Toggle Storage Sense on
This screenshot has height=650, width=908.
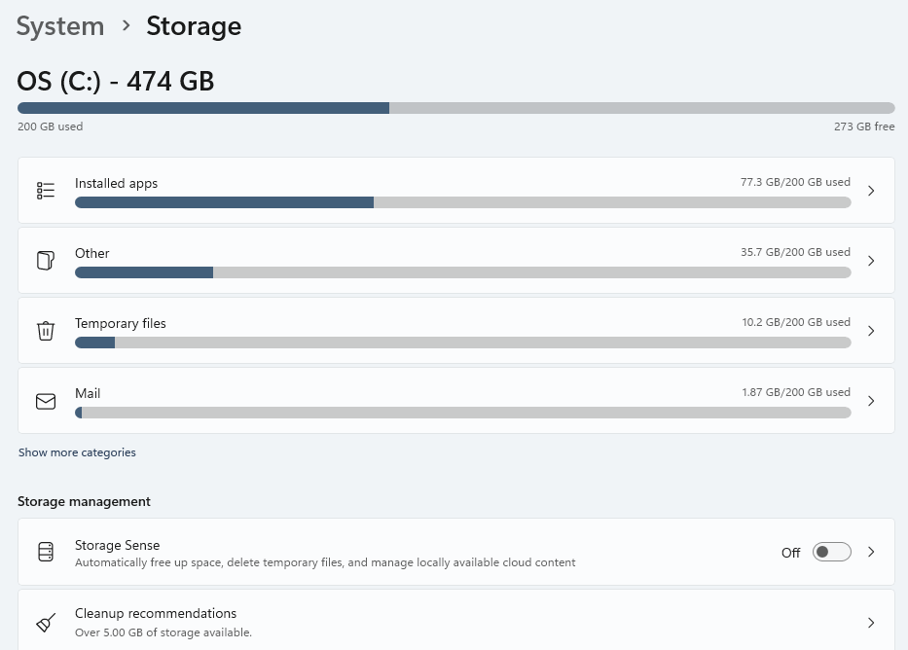point(832,552)
